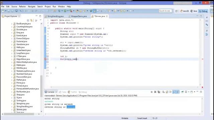Expand Matrix.java tree node
This screenshot has width=214, height=120.
tap(12, 65)
